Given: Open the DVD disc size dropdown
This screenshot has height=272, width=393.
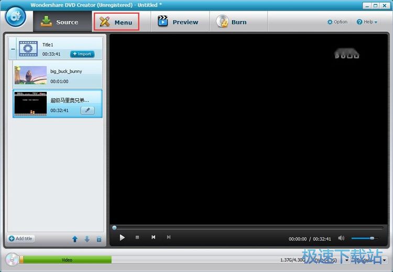Looking at the screenshot, I should (x=346, y=260).
